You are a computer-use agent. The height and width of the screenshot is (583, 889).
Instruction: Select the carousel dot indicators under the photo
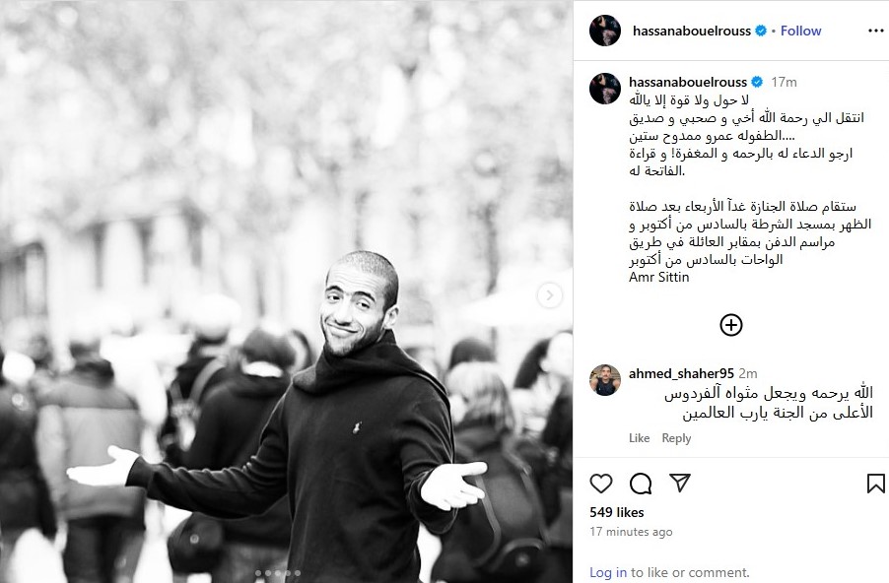[x=278, y=573]
